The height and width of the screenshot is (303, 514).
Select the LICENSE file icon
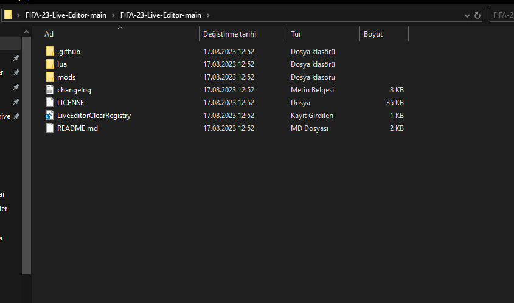coord(50,102)
